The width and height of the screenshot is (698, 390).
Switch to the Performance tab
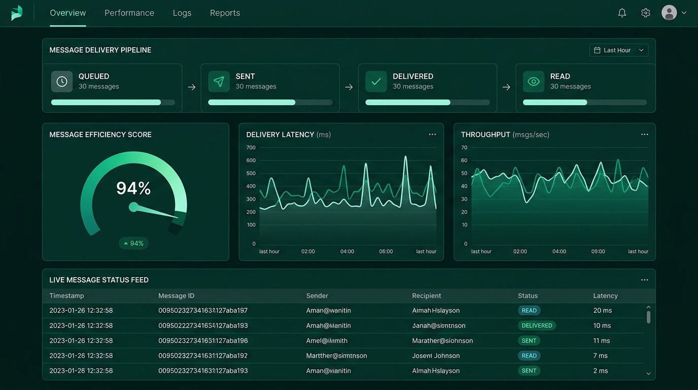point(129,13)
